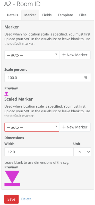Click the dropdown arrow of the first auto select

click(x=56, y=54)
